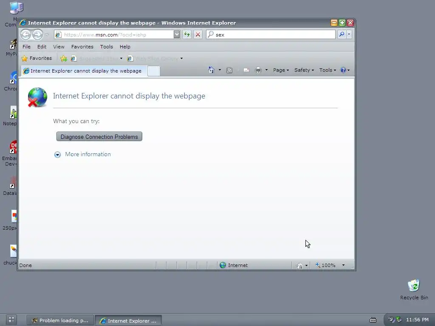Expand the address bar URL dropdown
Viewport: 435px width, 326px height.
click(177, 34)
